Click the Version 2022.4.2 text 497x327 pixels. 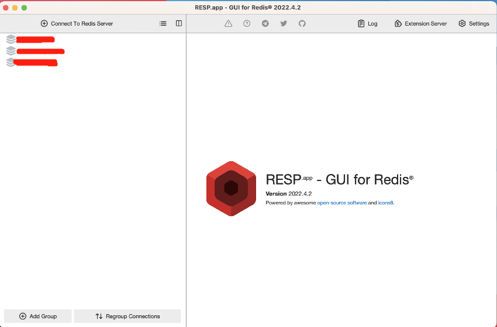(x=288, y=193)
